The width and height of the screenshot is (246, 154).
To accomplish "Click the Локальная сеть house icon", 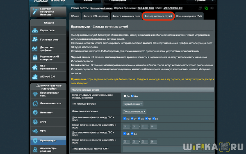I will (35, 103).
